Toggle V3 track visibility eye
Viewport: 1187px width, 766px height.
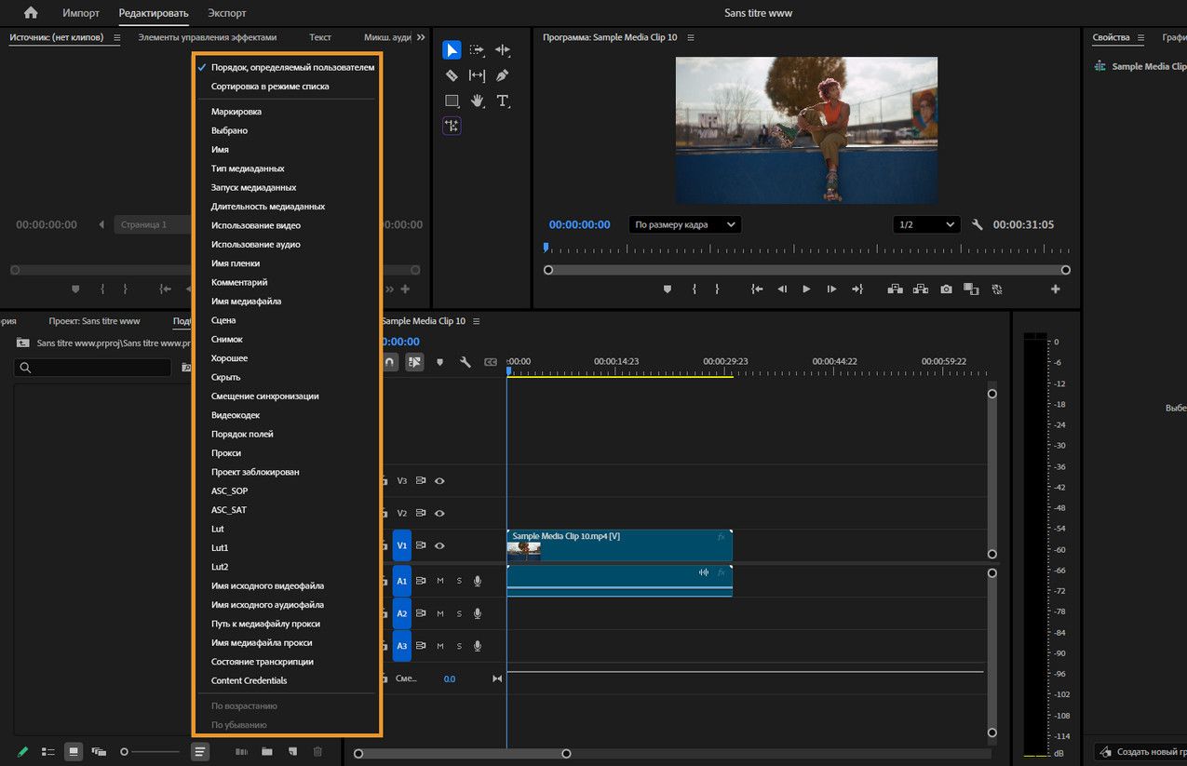(x=439, y=481)
